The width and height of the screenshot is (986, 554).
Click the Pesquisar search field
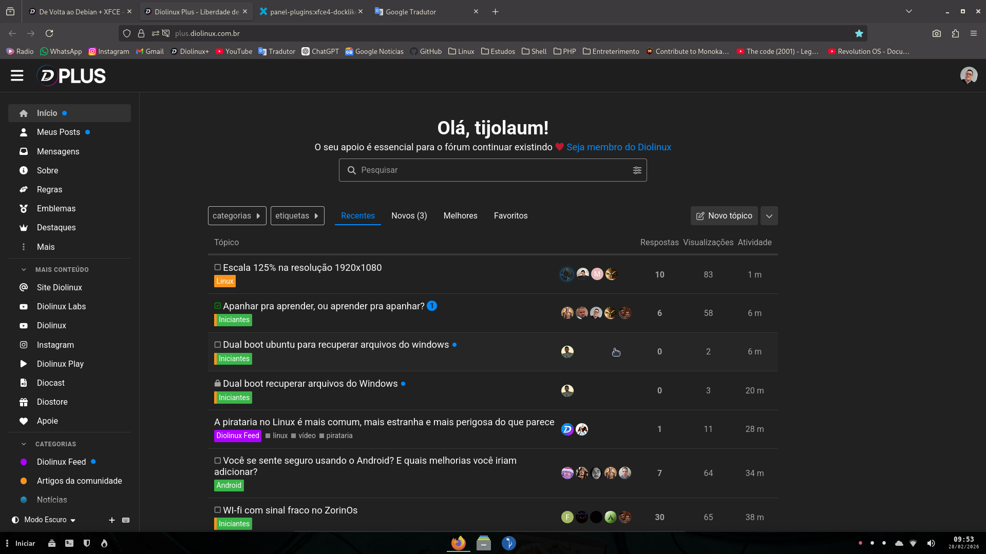click(x=488, y=170)
